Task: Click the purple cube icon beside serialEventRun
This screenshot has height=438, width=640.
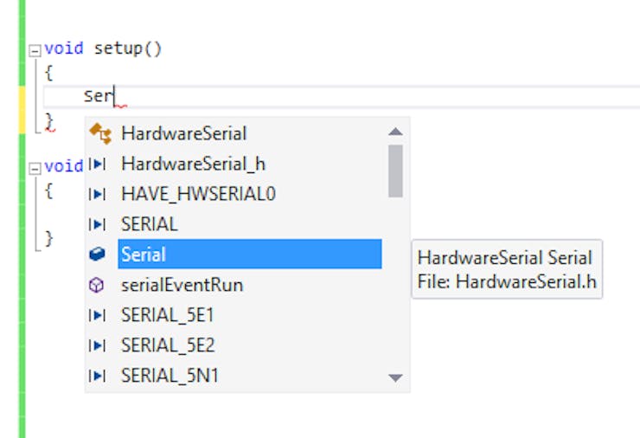Action: coord(96,285)
